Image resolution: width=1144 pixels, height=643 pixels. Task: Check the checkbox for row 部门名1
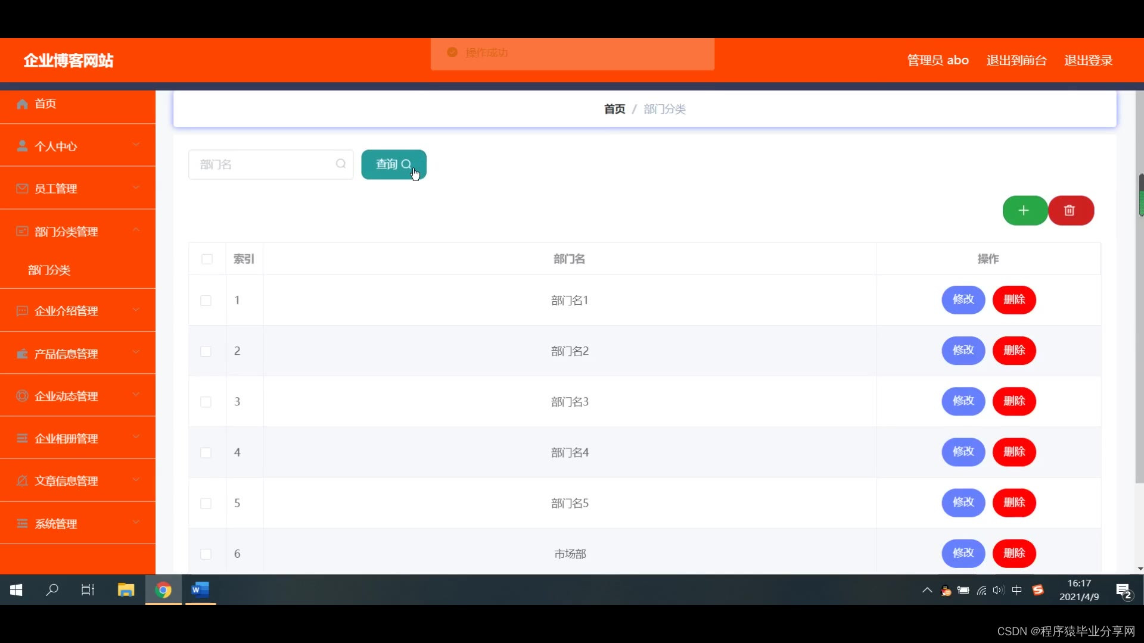206,301
